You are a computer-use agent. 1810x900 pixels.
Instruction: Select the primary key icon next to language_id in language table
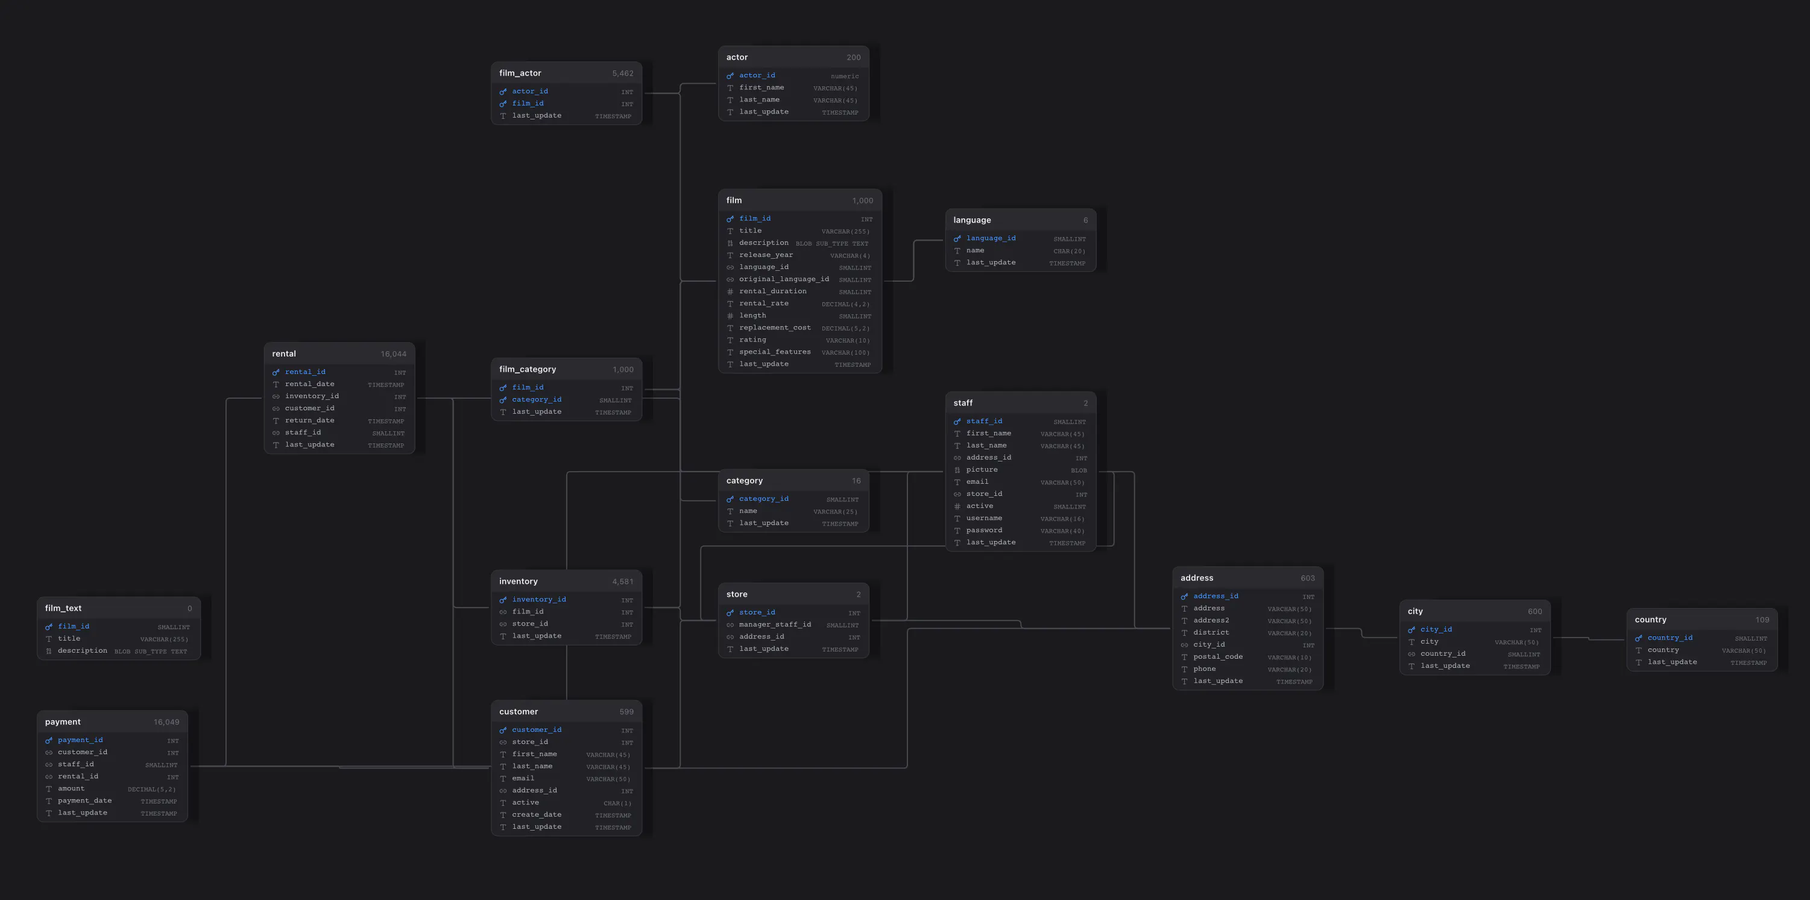click(x=957, y=238)
